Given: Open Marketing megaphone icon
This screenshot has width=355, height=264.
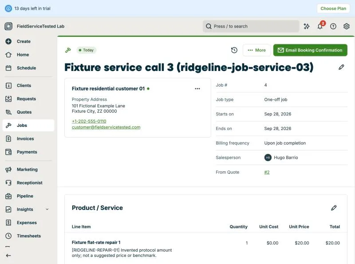Looking at the screenshot, I should (8, 169).
